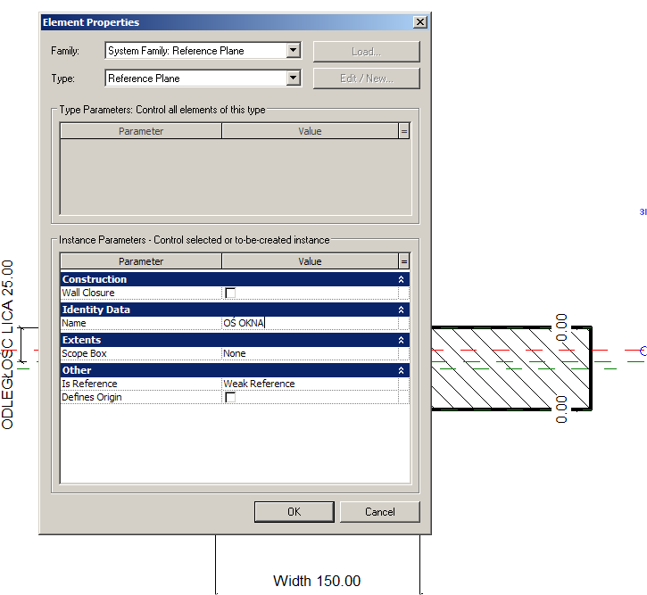Collapse the Other group chevron
The height and width of the screenshot is (595, 647).
point(401,370)
